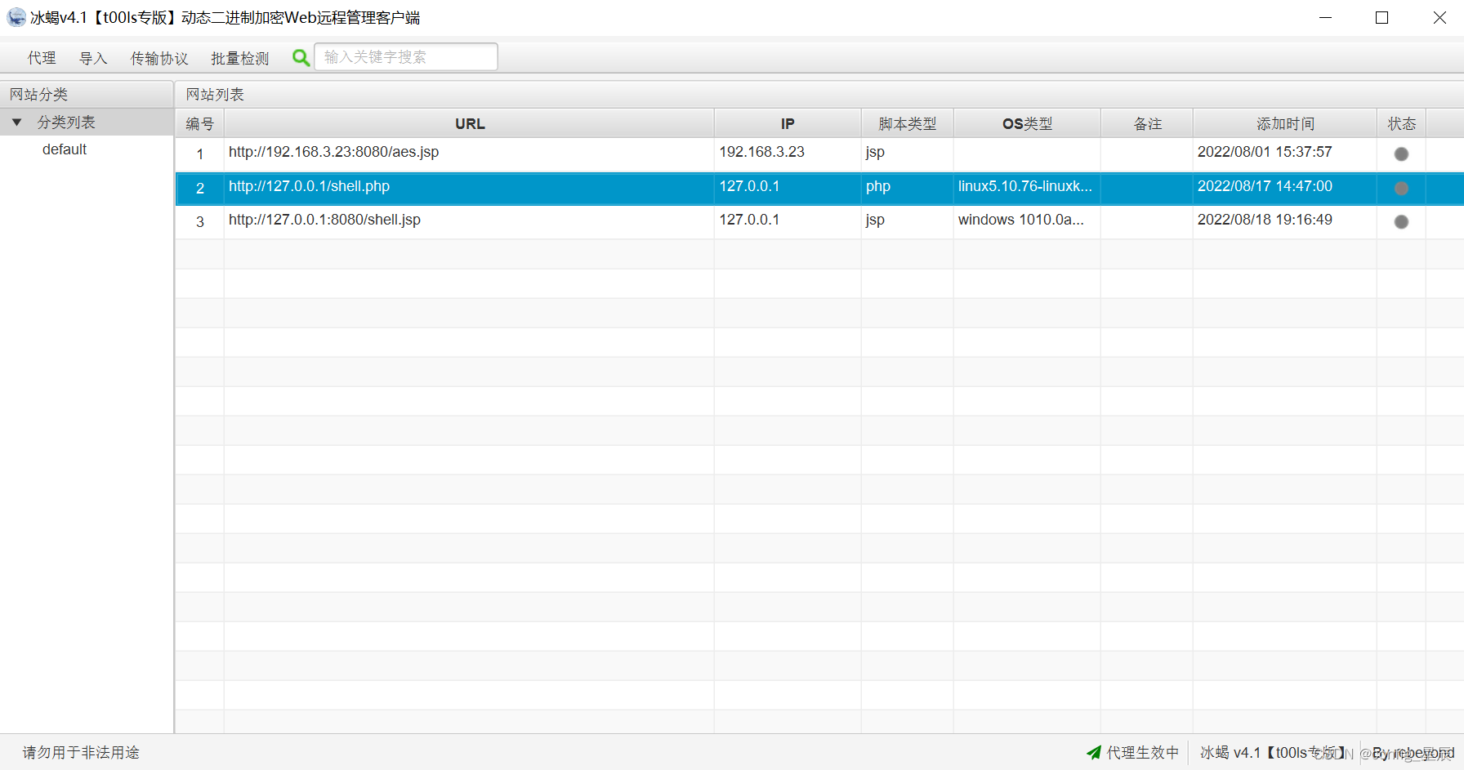The height and width of the screenshot is (770, 1464).
Task: Click timestamp 2022/08/18 19:16:49
Action: 1265,220
